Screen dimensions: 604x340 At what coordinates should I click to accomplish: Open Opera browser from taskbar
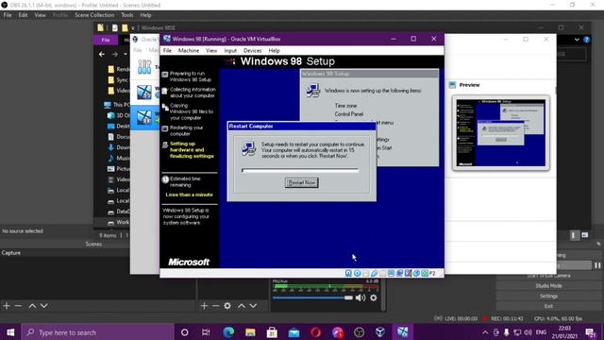click(315, 332)
